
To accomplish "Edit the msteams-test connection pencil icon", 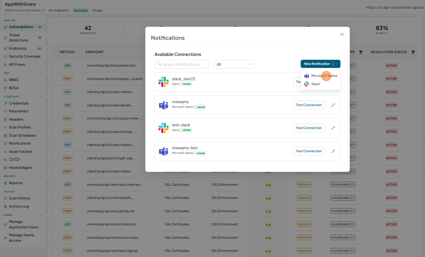I will (333, 151).
